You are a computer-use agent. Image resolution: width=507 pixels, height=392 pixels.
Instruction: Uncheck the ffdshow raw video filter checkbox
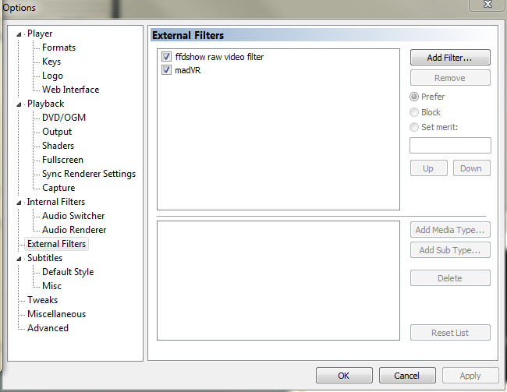click(167, 57)
